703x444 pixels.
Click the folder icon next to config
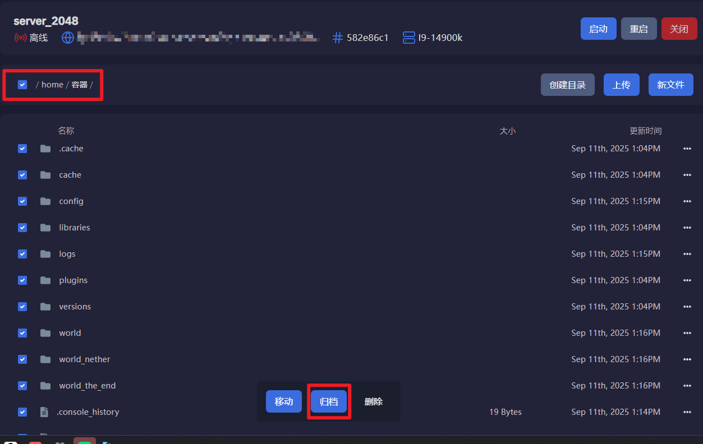[45, 201]
